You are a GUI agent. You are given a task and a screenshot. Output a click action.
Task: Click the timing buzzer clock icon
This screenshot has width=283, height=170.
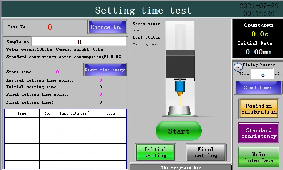tap(238, 67)
